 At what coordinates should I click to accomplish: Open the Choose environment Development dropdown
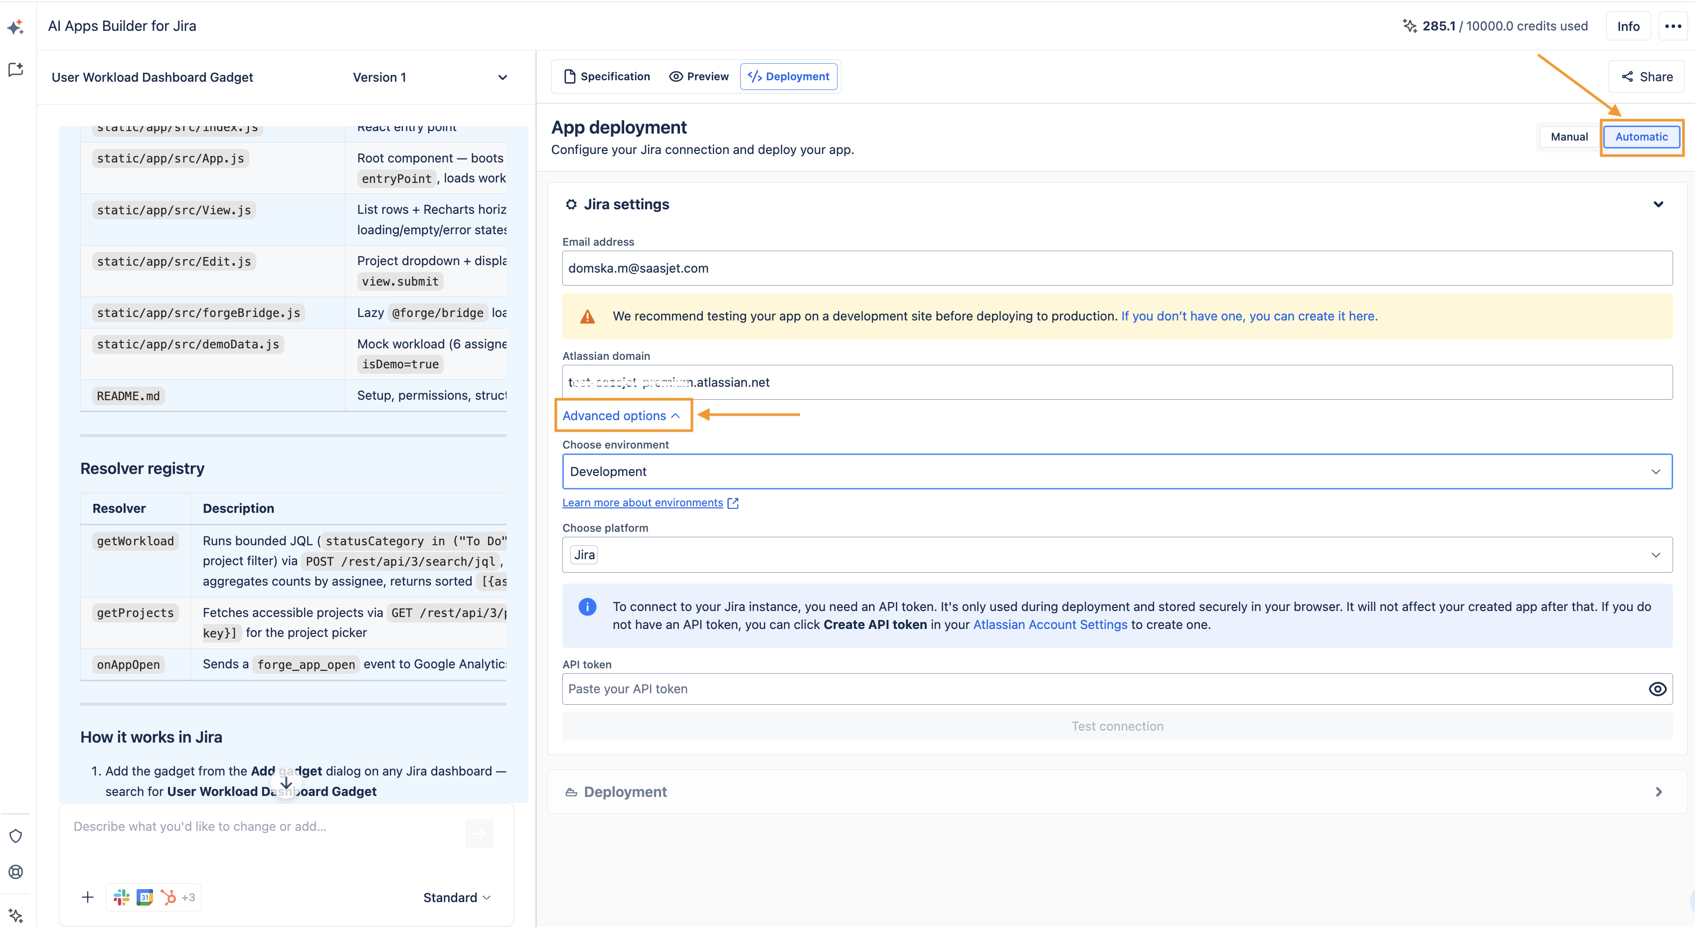coord(1117,472)
